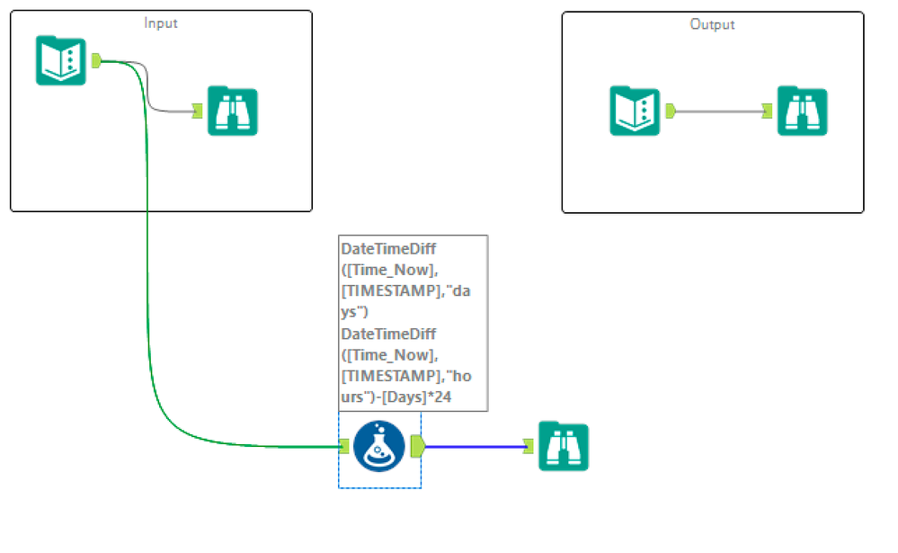This screenshot has width=898, height=553.
Task: Click the DateTimeDiff annotation box
Action: point(413,323)
